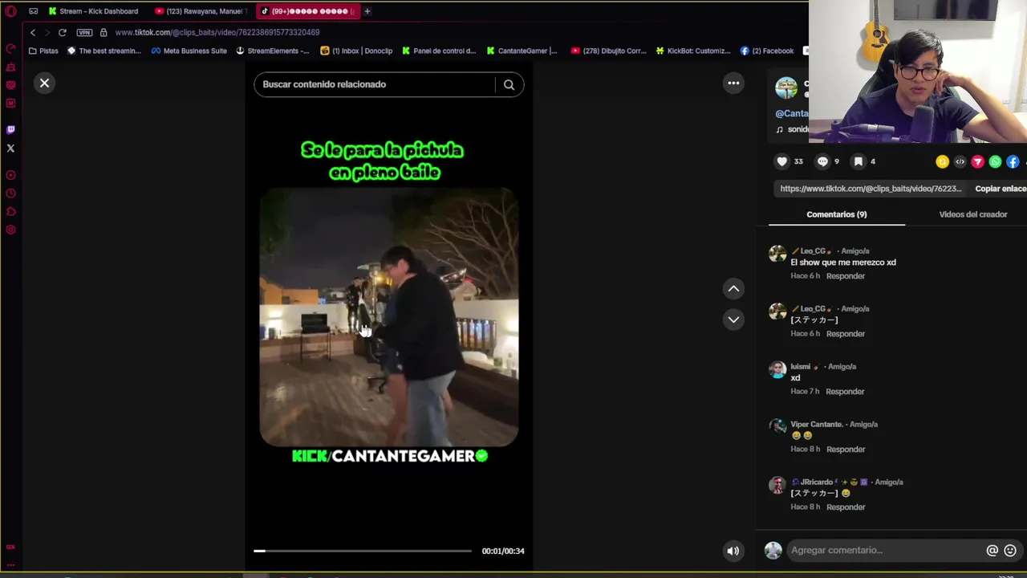This screenshot has height=578, width=1027.
Task: Close the TikTok video viewer with the X
Action: coord(45,83)
